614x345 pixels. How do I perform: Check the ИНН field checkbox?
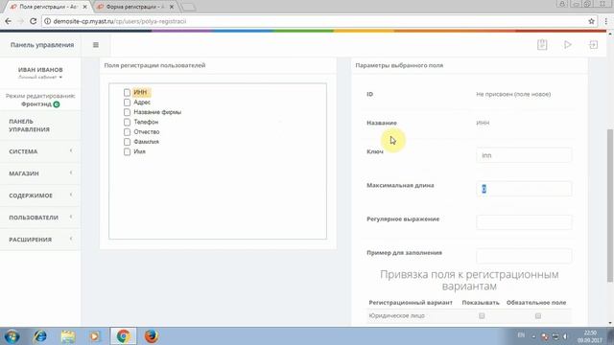127,92
